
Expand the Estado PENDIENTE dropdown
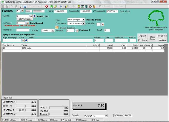tap(106, 116)
